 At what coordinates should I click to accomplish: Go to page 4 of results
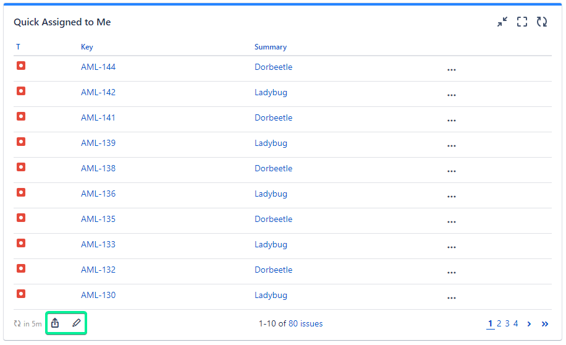[x=515, y=323]
